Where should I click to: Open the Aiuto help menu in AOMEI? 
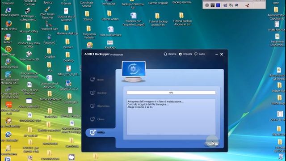tap(199, 54)
